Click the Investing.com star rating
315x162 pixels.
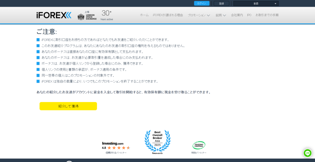(119, 148)
